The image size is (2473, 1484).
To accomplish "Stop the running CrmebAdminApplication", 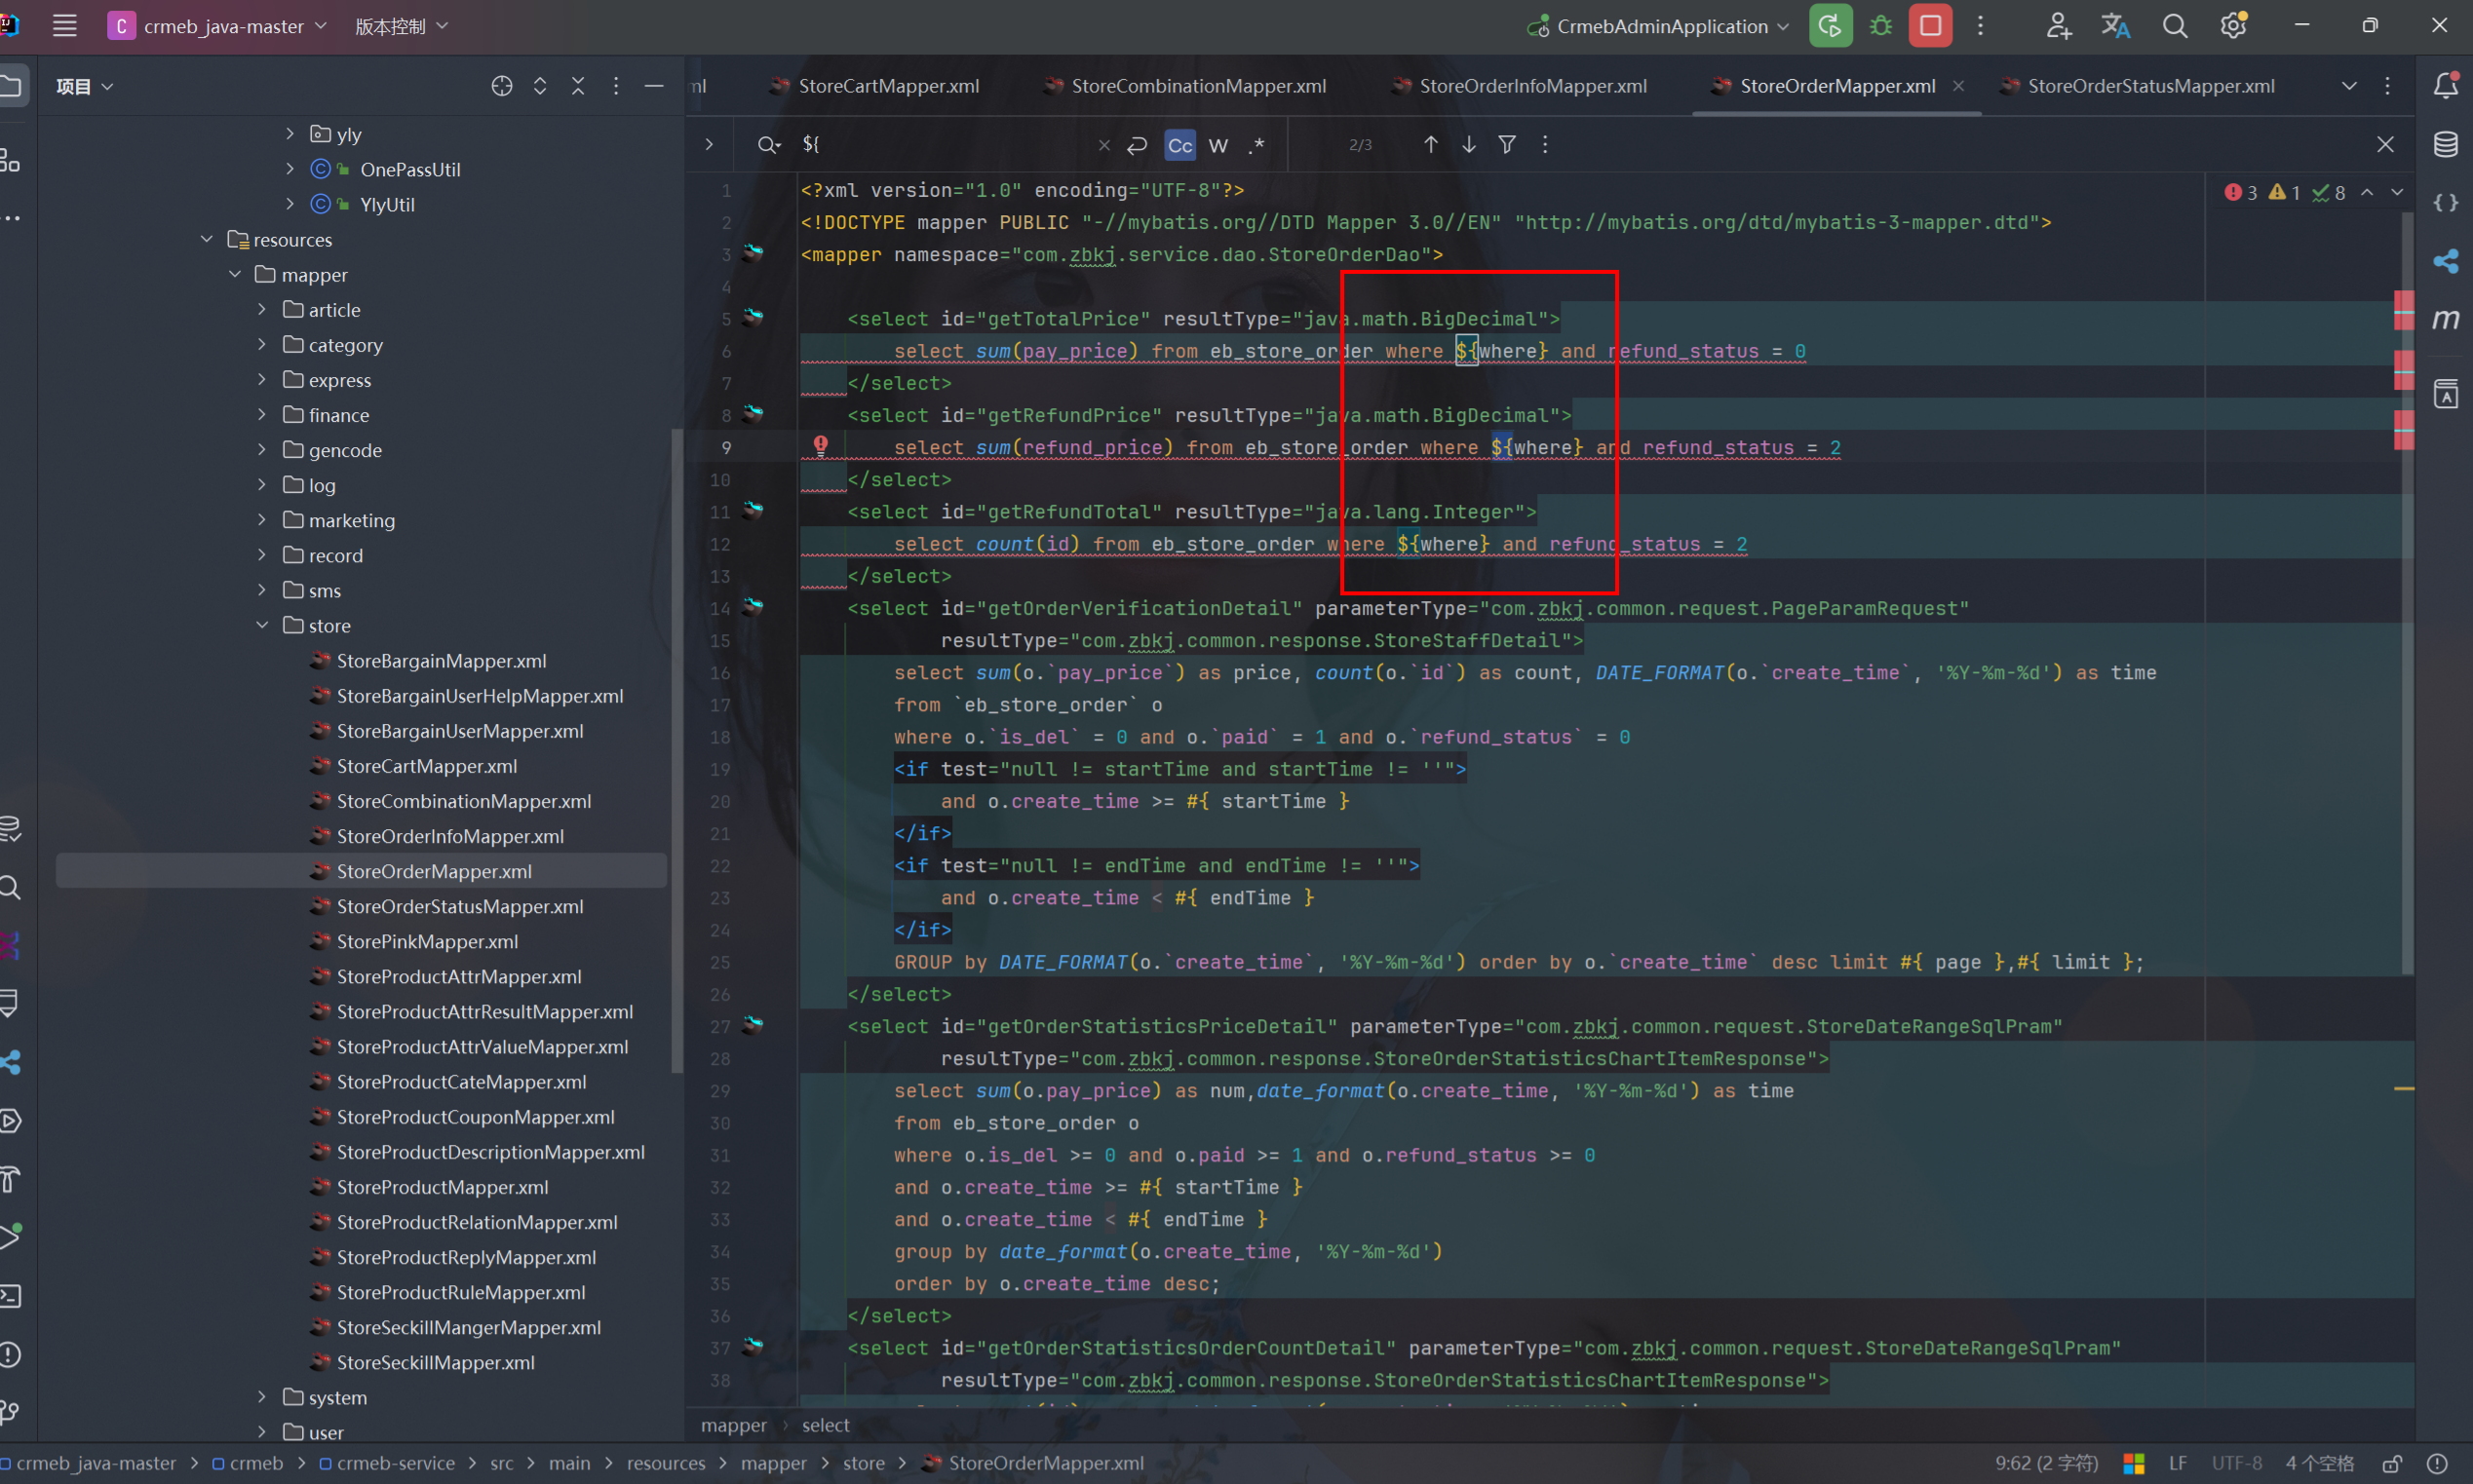I will pos(1930,26).
